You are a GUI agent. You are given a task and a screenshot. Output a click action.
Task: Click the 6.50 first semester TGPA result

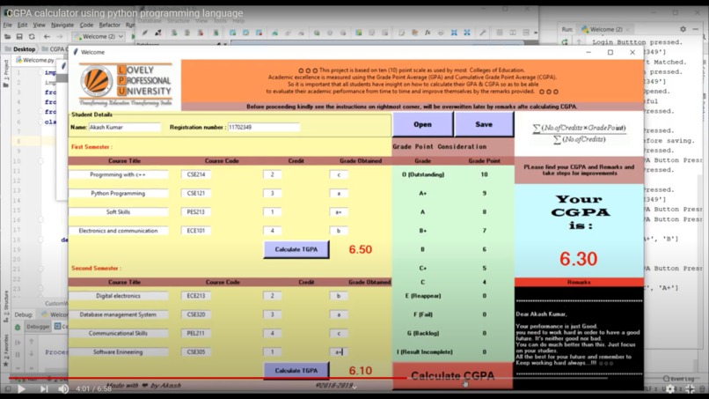pos(361,249)
